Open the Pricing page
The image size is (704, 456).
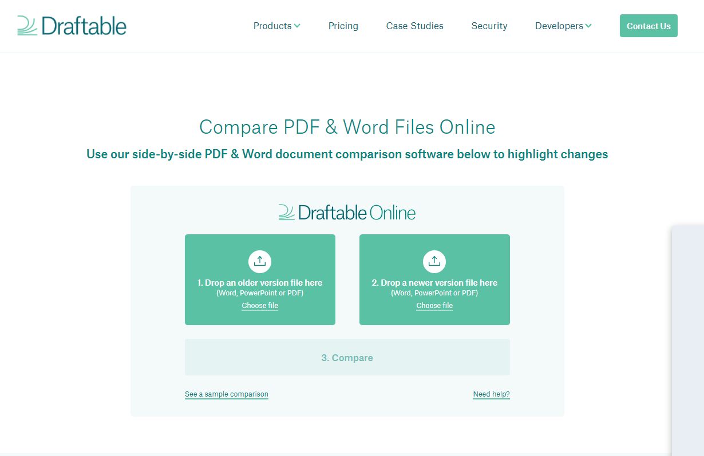[343, 26]
